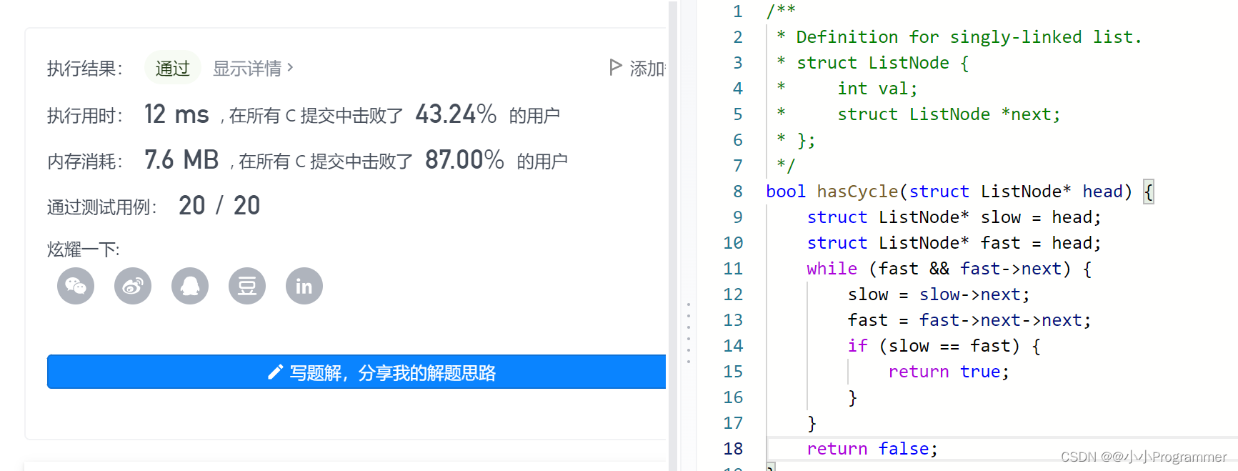Select the 20 / 20 test cases text
Viewport: 1238px width, 471px height.
point(219,206)
